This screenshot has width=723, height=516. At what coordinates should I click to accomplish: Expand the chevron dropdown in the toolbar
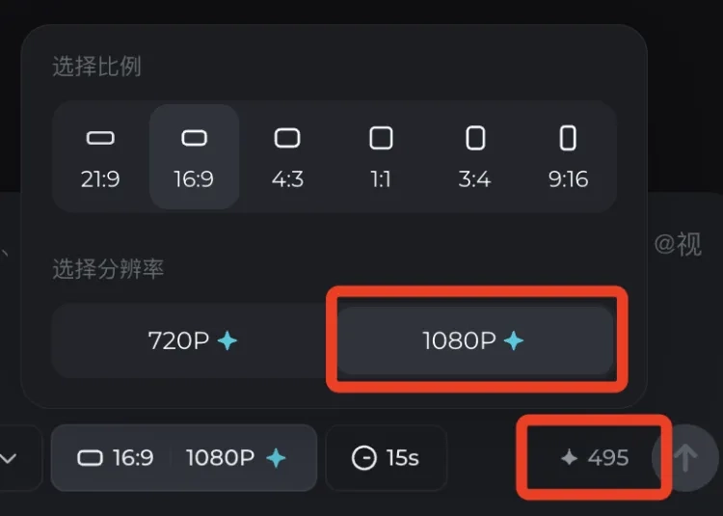[x=10, y=458]
